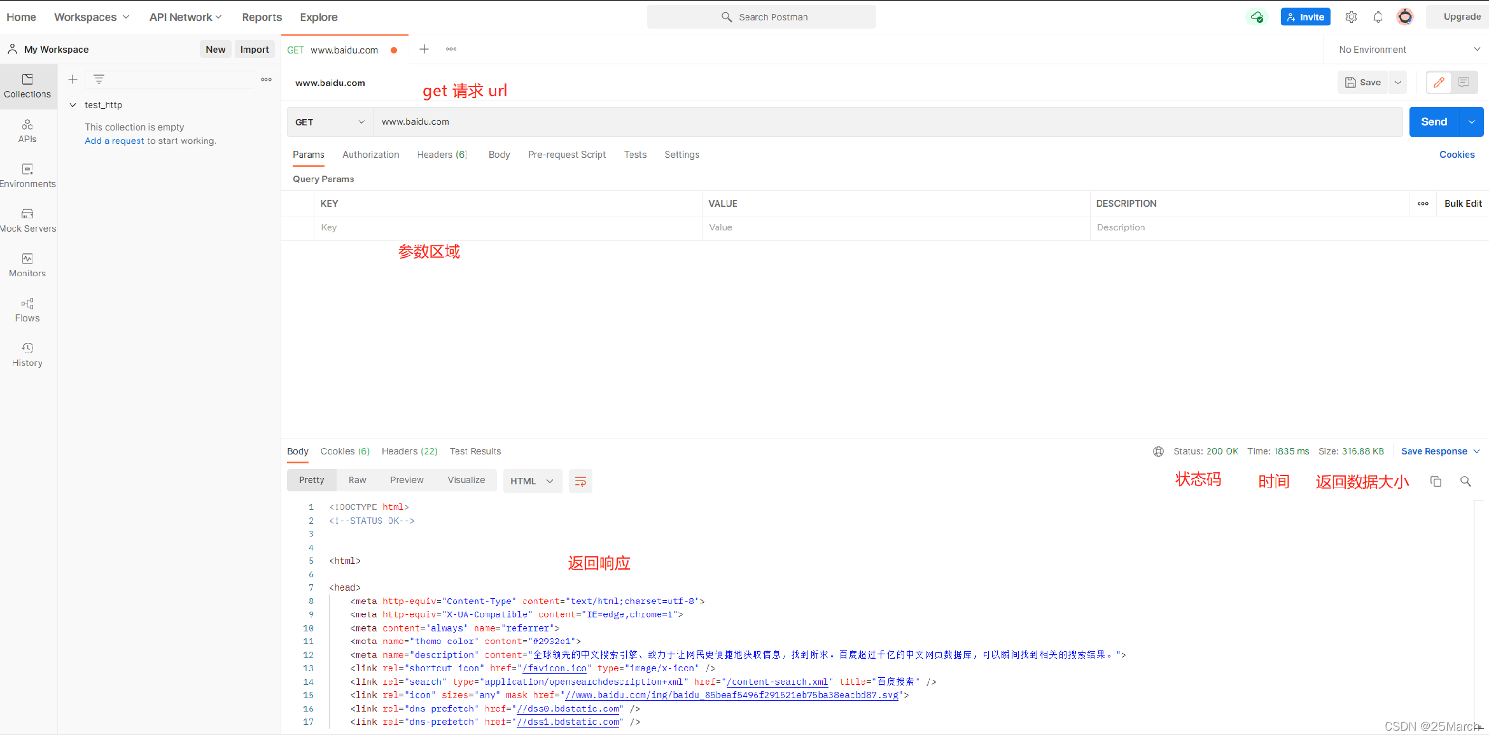Open the No Environment selector
Viewport: 1489px width, 737px height.
pos(1408,50)
